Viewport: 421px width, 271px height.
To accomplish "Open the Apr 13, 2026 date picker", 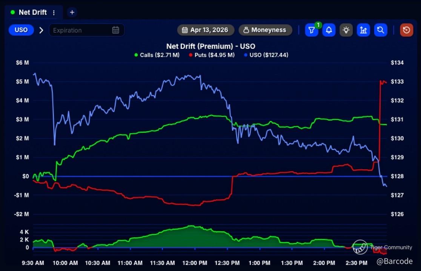I will click(206, 30).
